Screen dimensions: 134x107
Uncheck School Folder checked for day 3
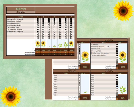(x=49, y=21)
